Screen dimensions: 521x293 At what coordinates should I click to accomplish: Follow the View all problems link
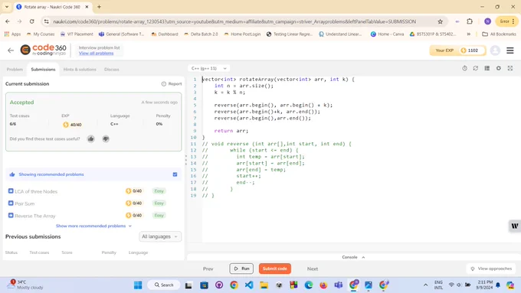[x=96, y=53]
